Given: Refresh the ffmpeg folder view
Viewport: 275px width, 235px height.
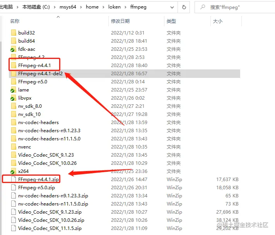Looking at the screenshot, I should tap(184, 7).
